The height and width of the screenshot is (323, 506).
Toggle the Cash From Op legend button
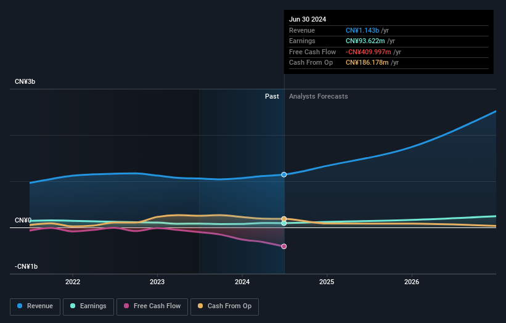click(224, 306)
